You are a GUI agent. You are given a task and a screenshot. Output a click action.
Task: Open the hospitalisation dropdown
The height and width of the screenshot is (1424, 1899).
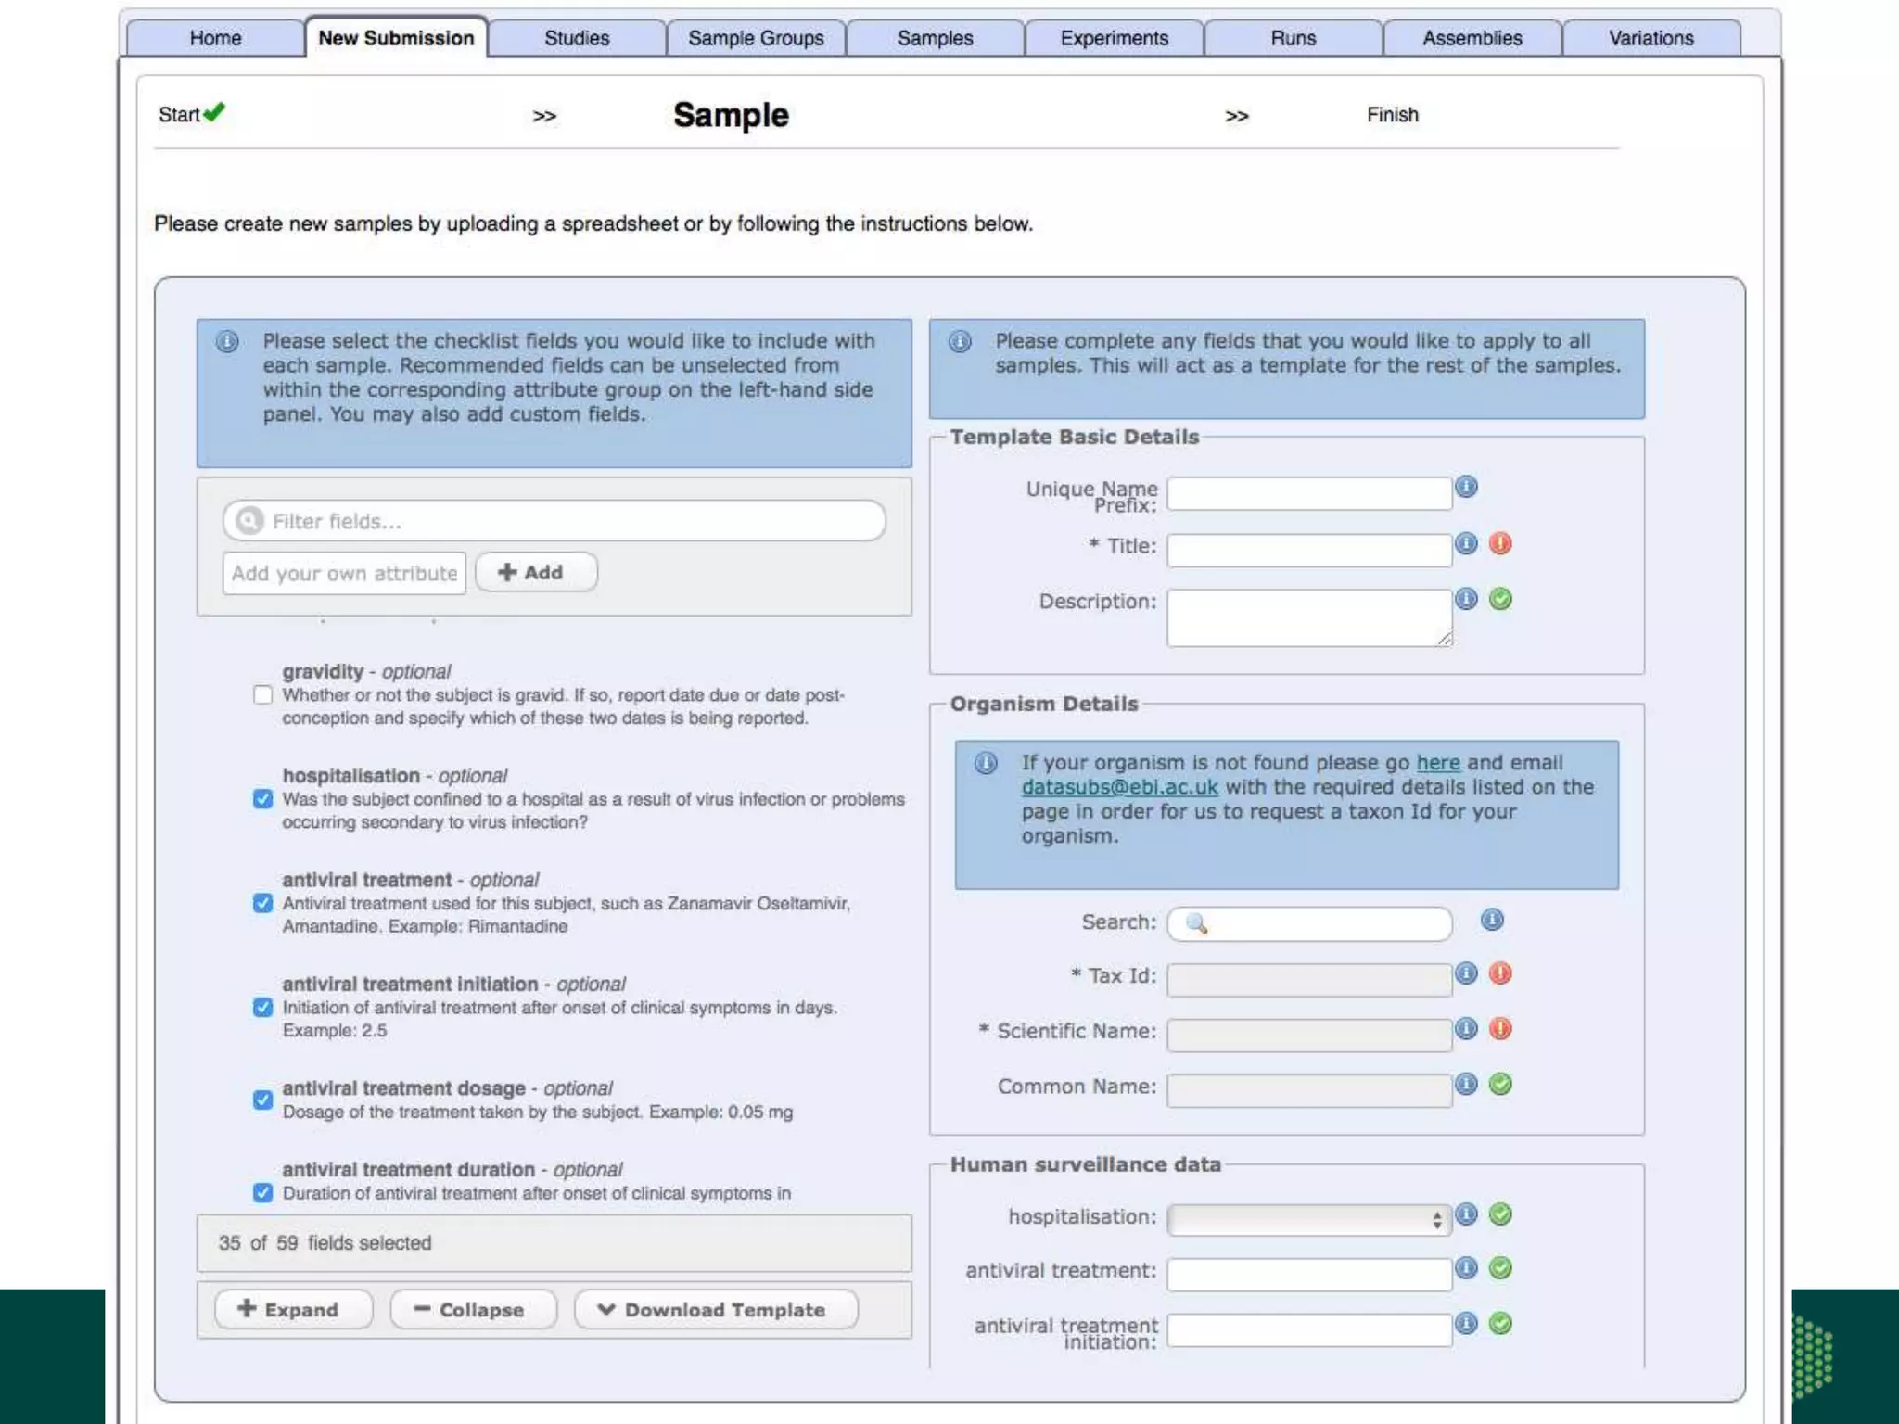[x=1308, y=1220]
